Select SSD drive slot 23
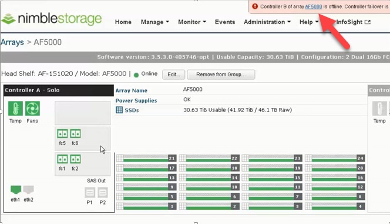 pyautogui.click(x=272, y=158)
